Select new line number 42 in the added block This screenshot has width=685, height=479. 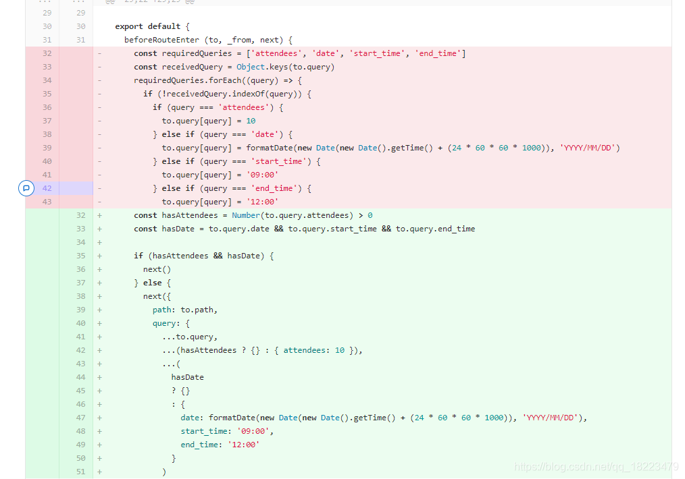(x=81, y=350)
